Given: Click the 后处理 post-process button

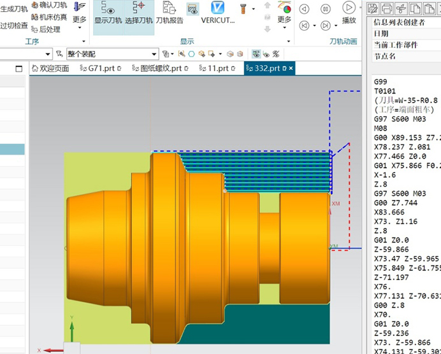Looking at the screenshot, I should pos(46,29).
